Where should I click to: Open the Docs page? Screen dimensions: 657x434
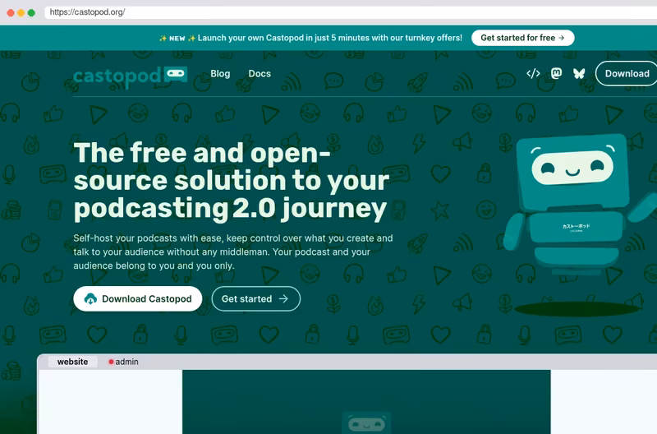pyautogui.click(x=260, y=74)
